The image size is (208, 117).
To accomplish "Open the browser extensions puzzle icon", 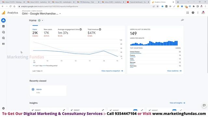I will tap(194, 6).
